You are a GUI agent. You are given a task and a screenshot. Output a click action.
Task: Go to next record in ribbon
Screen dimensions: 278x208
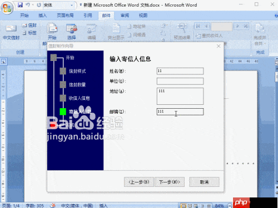tap(238, 26)
